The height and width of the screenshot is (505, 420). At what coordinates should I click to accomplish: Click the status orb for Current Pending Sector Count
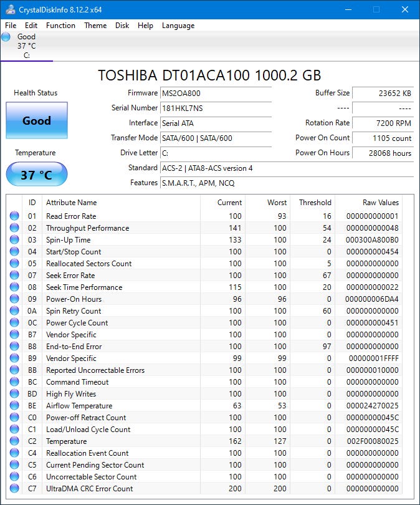click(14, 465)
